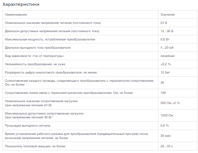The image size is (198, 153).
Task: Select the Пульсации выходного сигнала row label
Action: tap(27, 126)
